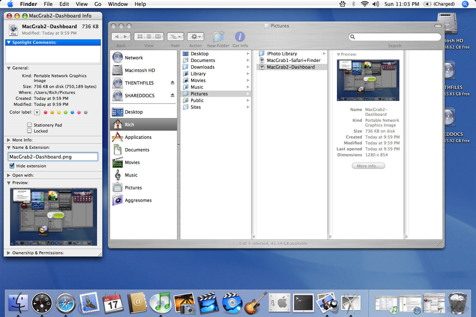The width and height of the screenshot is (476, 317).
Task: Click the Get Info toolbar icon
Action: tap(240, 37)
